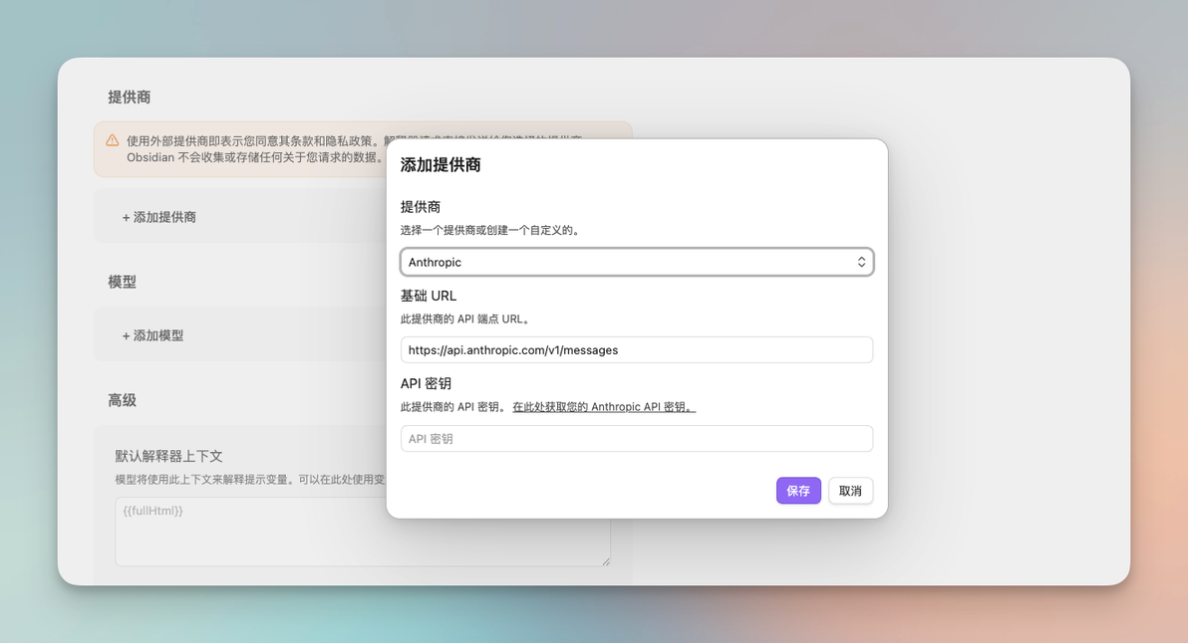Click the 添加提供商 dialog title
The height and width of the screenshot is (643, 1188).
441,165
